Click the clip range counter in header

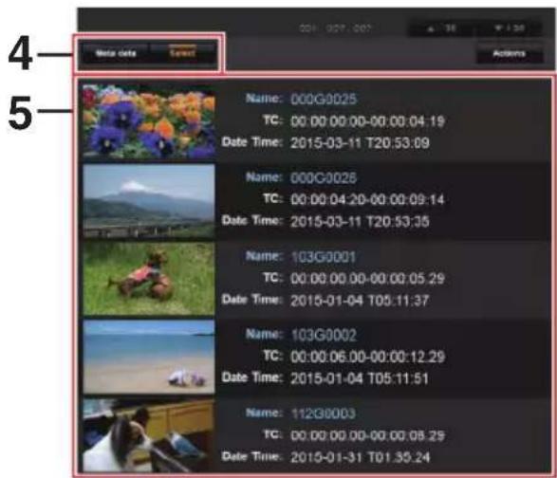335,28
